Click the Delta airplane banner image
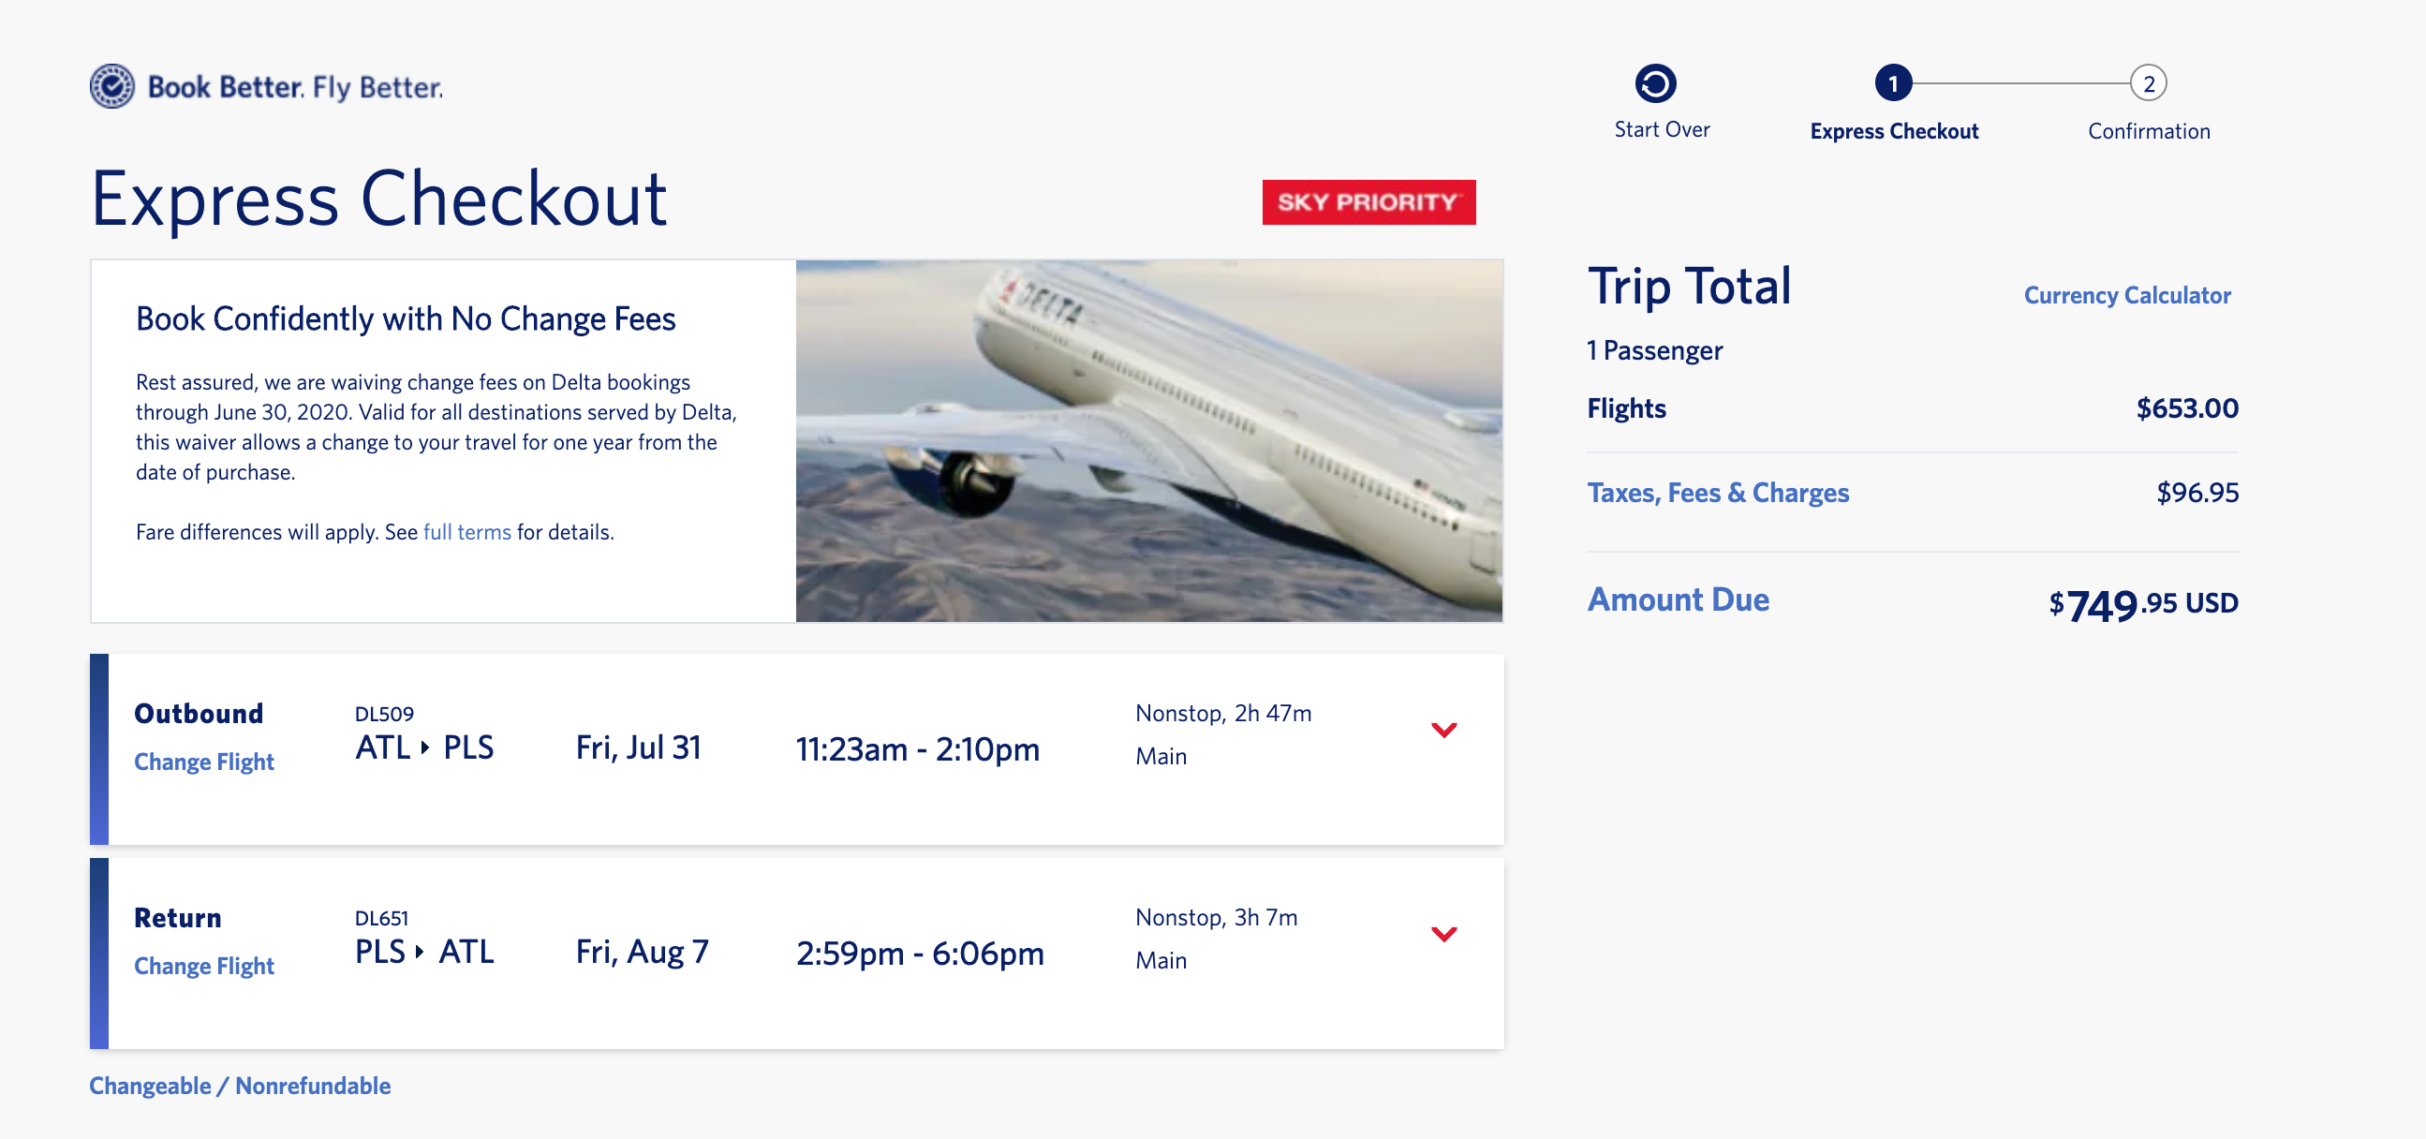Image resolution: width=2426 pixels, height=1139 pixels. (1148, 440)
